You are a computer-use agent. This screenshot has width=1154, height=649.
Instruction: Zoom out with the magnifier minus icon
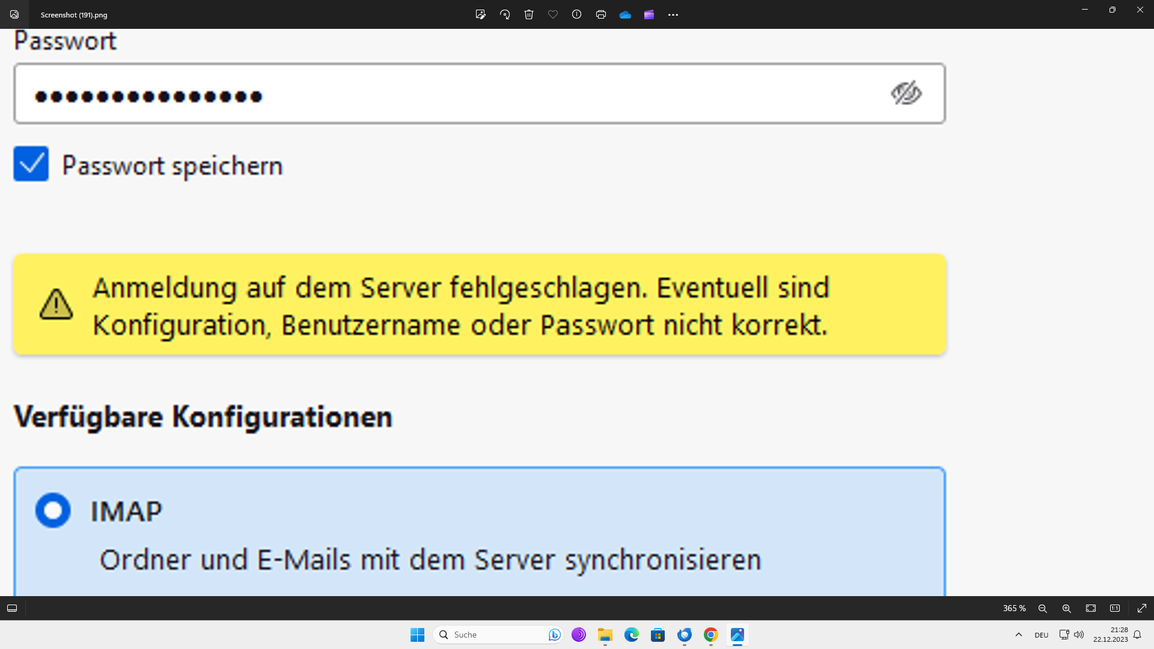point(1043,608)
